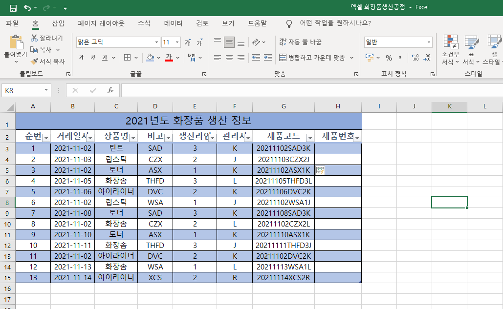Screen dimensions: 503x309
Task: Toggle Wrap Text (자동 줄 바꿈)
Action: 300,42
